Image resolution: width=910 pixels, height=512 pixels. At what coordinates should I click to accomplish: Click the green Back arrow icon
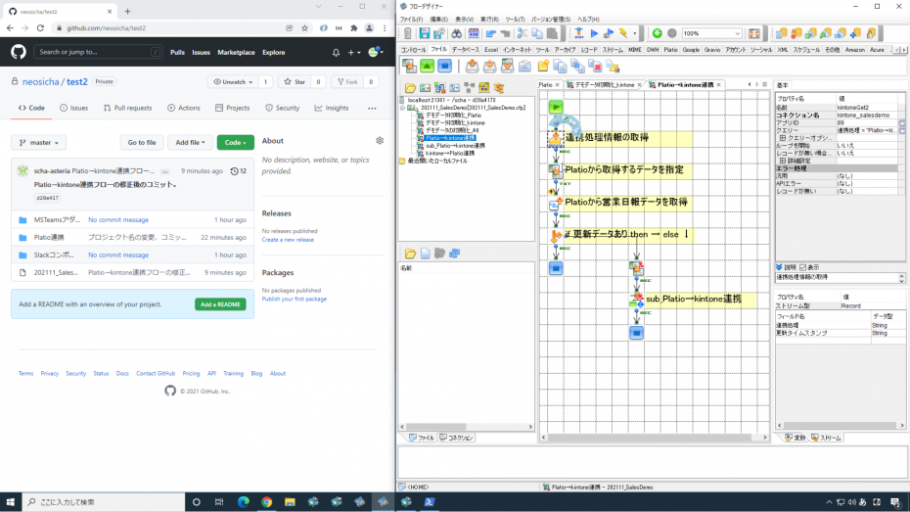657,33
